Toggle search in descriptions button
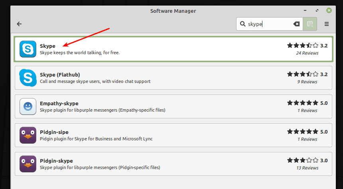Screen dimensions: 343x189 (309, 24)
